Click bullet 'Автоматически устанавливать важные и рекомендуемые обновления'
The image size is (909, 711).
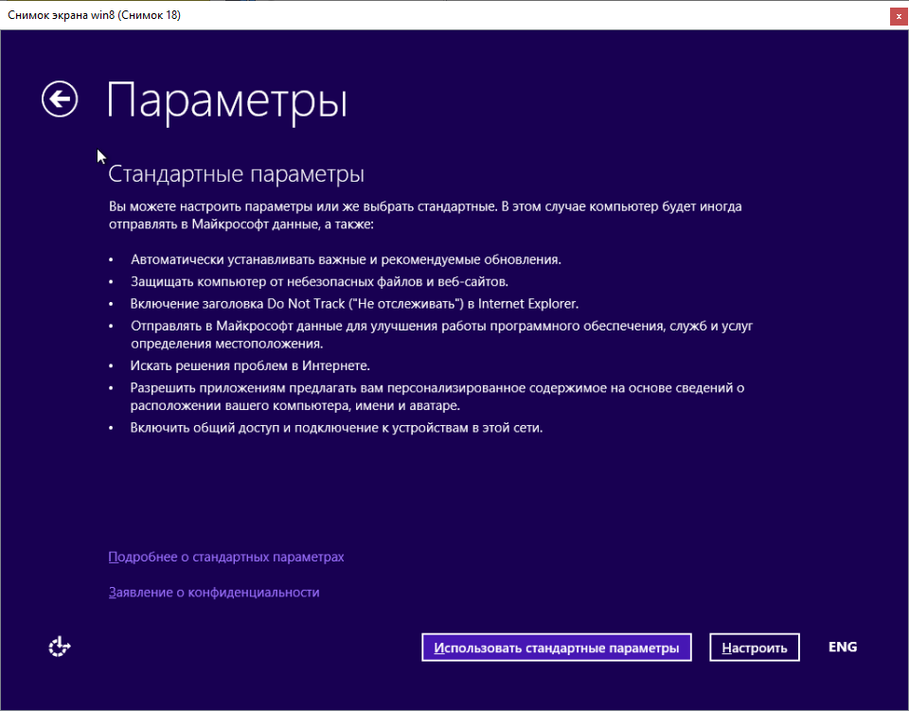point(346,259)
